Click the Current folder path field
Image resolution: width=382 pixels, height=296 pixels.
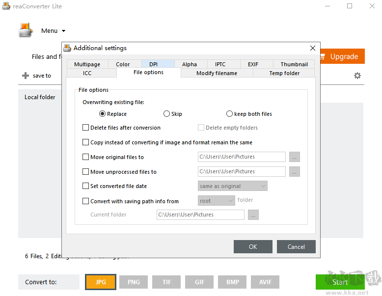pos(200,215)
